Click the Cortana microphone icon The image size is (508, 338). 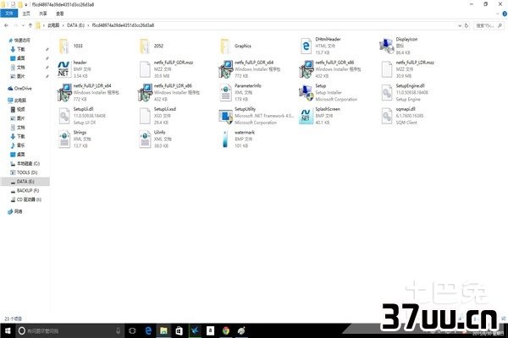point(118,330)
